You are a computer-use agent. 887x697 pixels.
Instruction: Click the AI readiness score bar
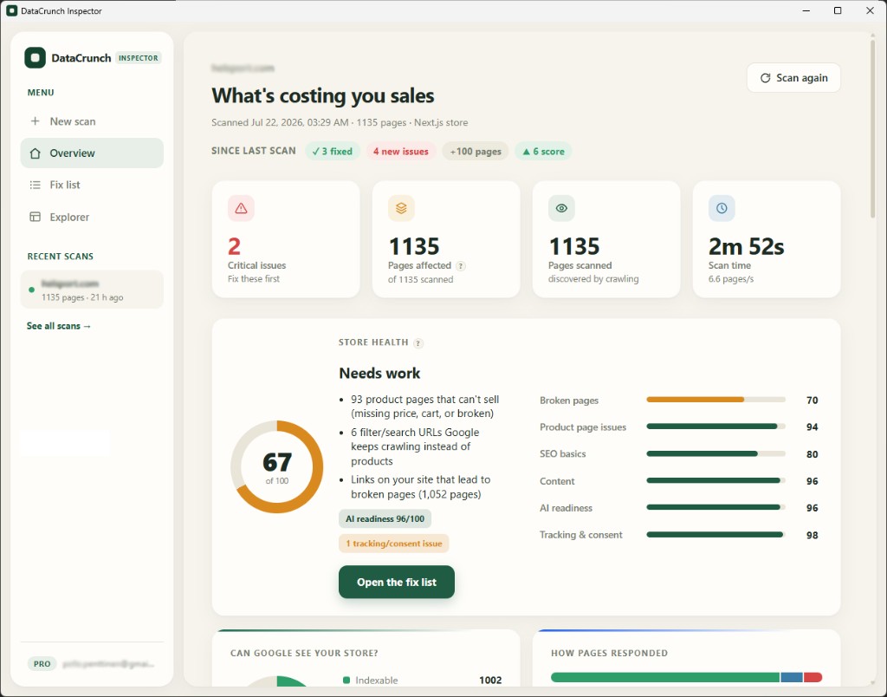tap(715, 507)
